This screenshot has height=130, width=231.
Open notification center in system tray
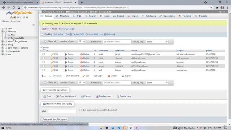pos(226,128)
